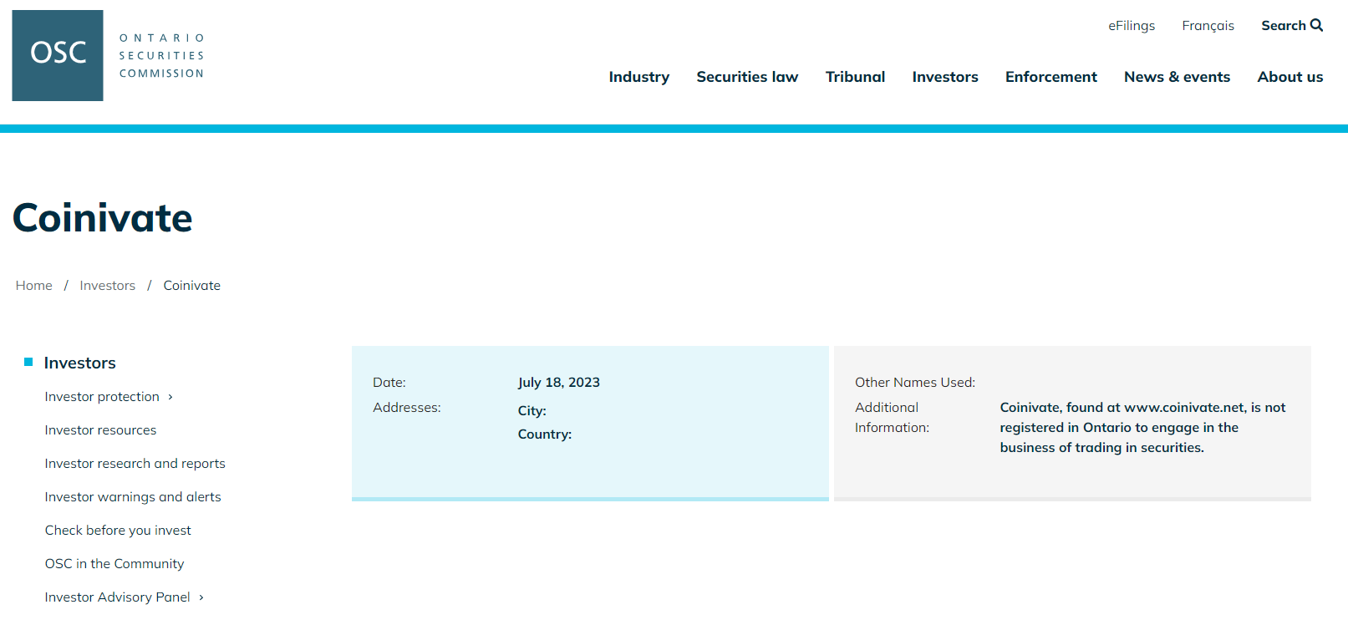Image resolution: width=1348 pixels, height=625 pixels.
Task: Expand the Investor protection submenu arrow
Action: (x=170, y=397)
